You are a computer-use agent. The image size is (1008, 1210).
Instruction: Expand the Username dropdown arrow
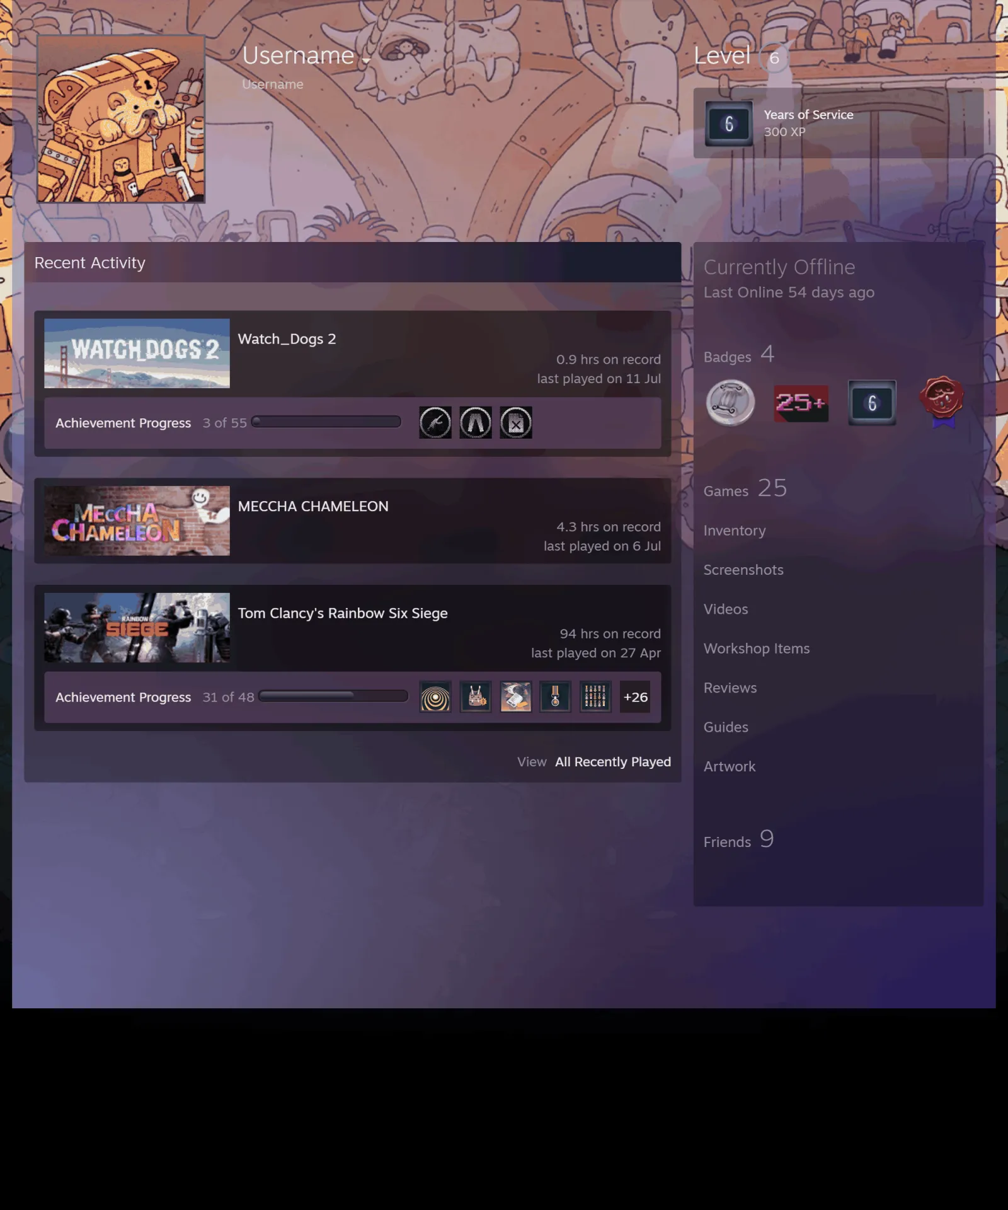[366, 60]
